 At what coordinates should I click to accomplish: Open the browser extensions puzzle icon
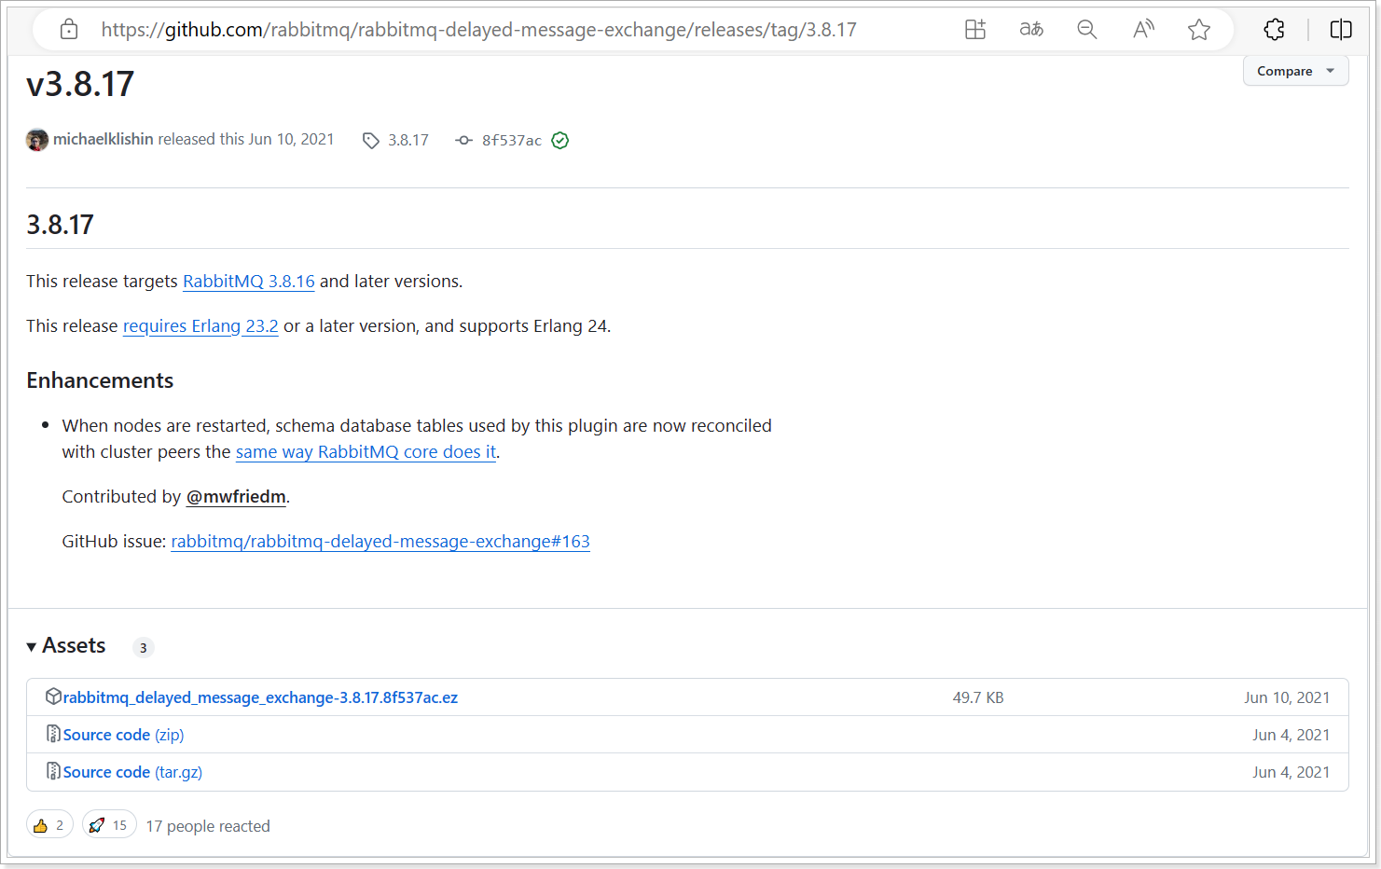(1275, 30)
